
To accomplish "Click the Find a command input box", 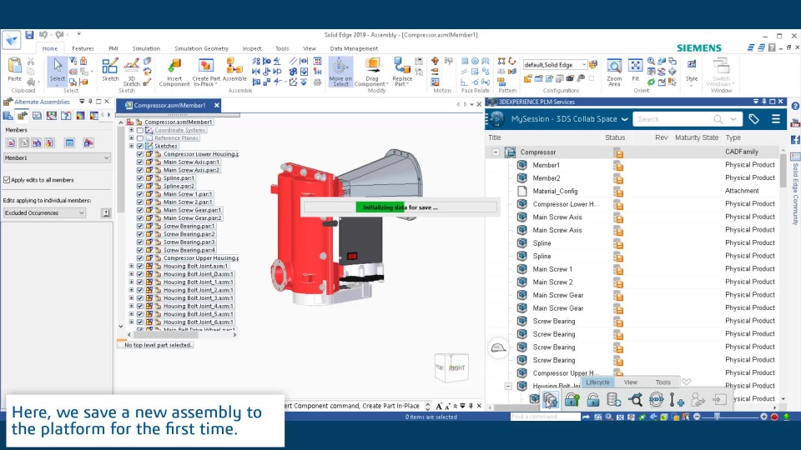I will pyautogui.click(x=545, y=417).
